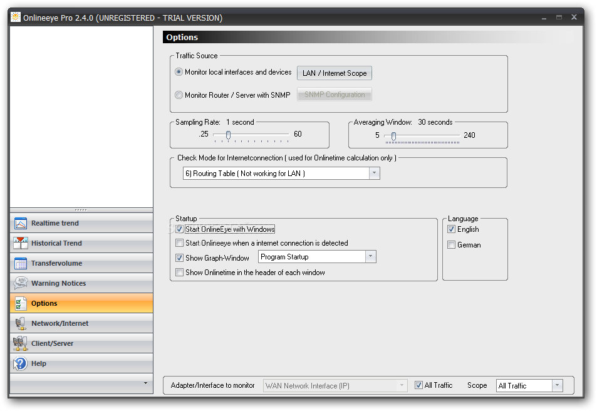The image size is (597, 411).
Task: Open the Program Startup dropdown
Action: (x=370, y=257)
